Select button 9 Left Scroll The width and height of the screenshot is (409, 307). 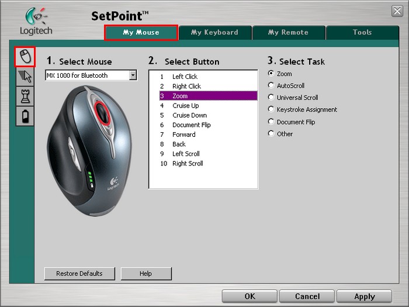[208, 154]
